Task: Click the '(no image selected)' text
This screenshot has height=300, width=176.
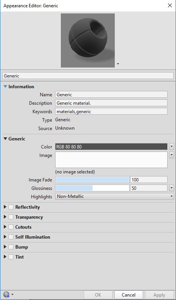Action: point(75,172)
